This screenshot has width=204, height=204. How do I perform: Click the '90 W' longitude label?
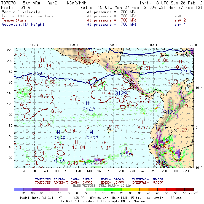tap(114, 45)
